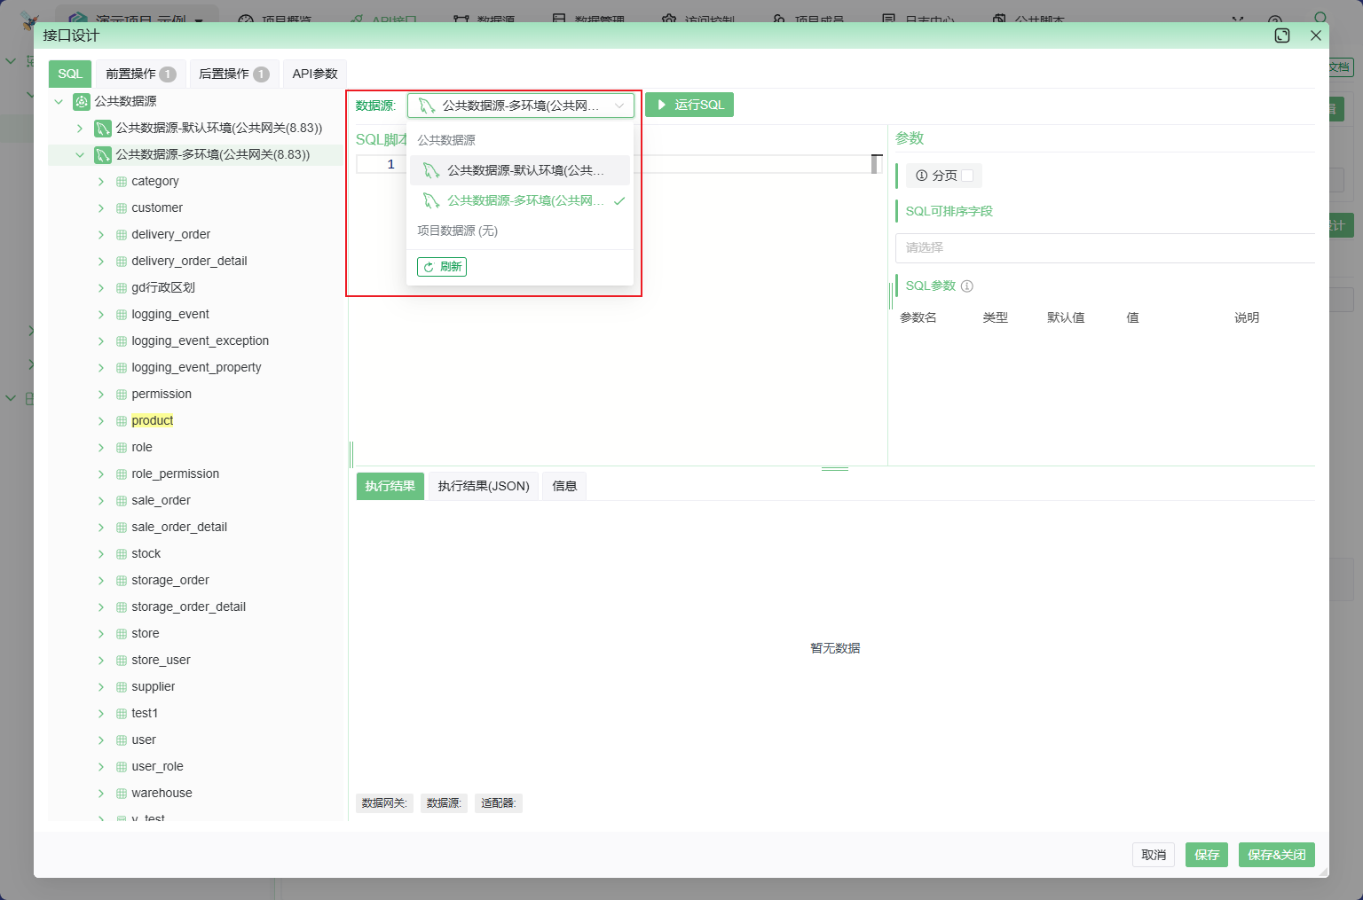Click the SQL参数 info icon
The height and width of the screenshot is (900, 1363).
pyautogui.click(x=967, y=286)
